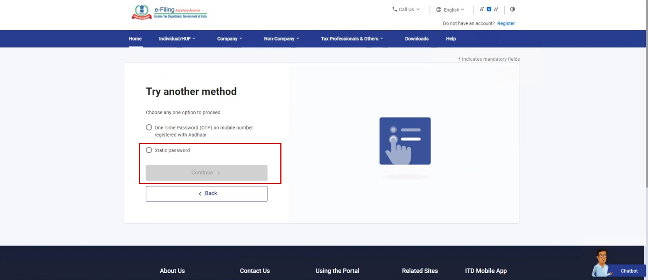Open the English language dropdown

[450, 10]
